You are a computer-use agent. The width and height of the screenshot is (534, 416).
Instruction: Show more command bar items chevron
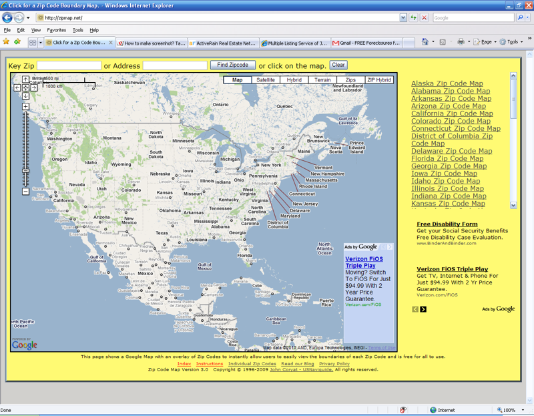pyautogui.click(x=529, y=39)
